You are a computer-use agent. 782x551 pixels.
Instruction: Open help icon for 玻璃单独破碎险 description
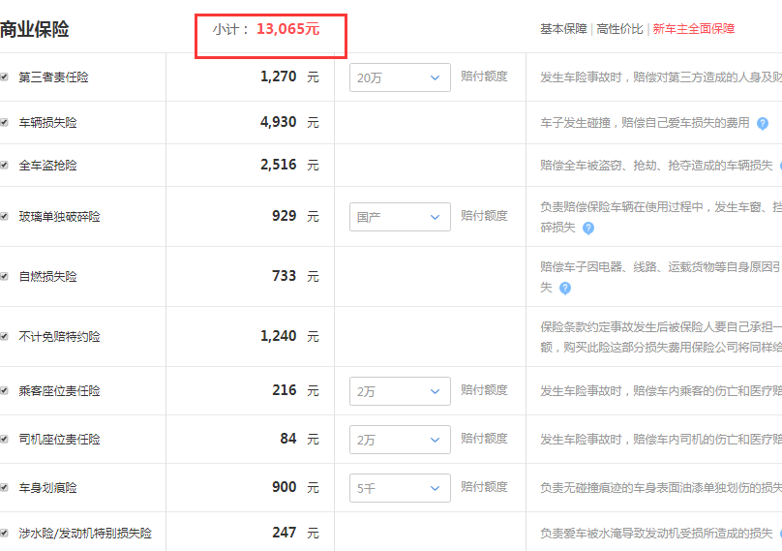pyautogui.click(x=588, y=229)
